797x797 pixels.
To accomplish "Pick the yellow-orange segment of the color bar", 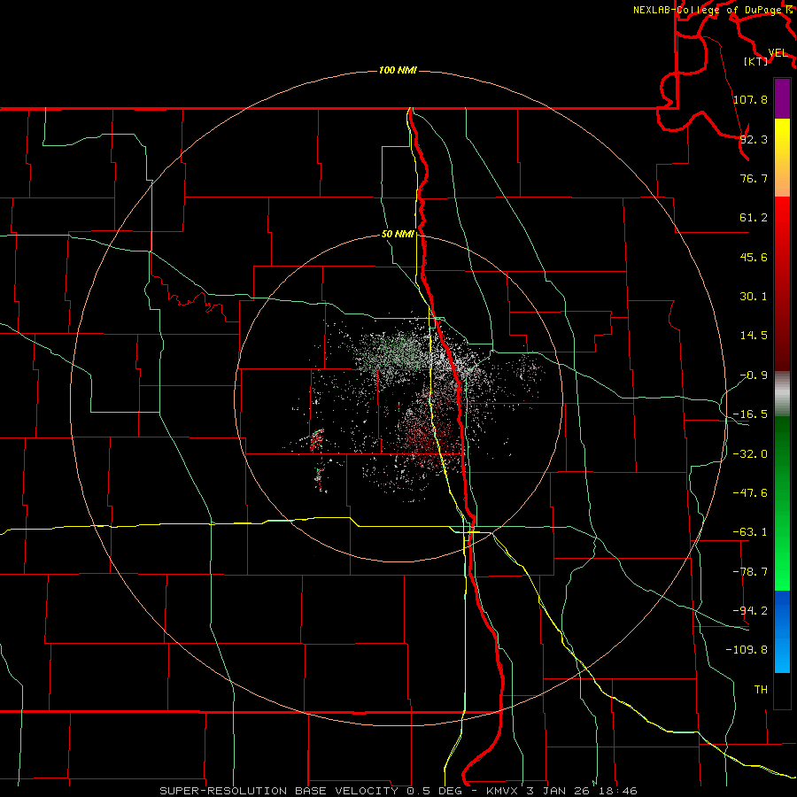I will pos(782,158).
